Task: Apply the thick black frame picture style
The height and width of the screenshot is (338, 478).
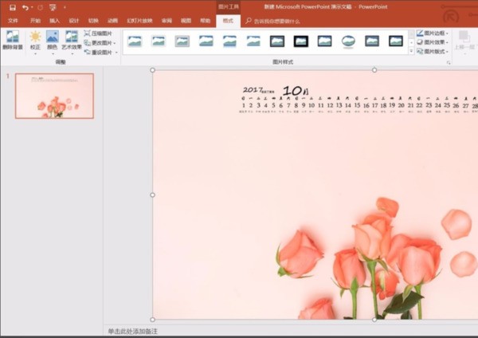Action: [x=301, y=41]
